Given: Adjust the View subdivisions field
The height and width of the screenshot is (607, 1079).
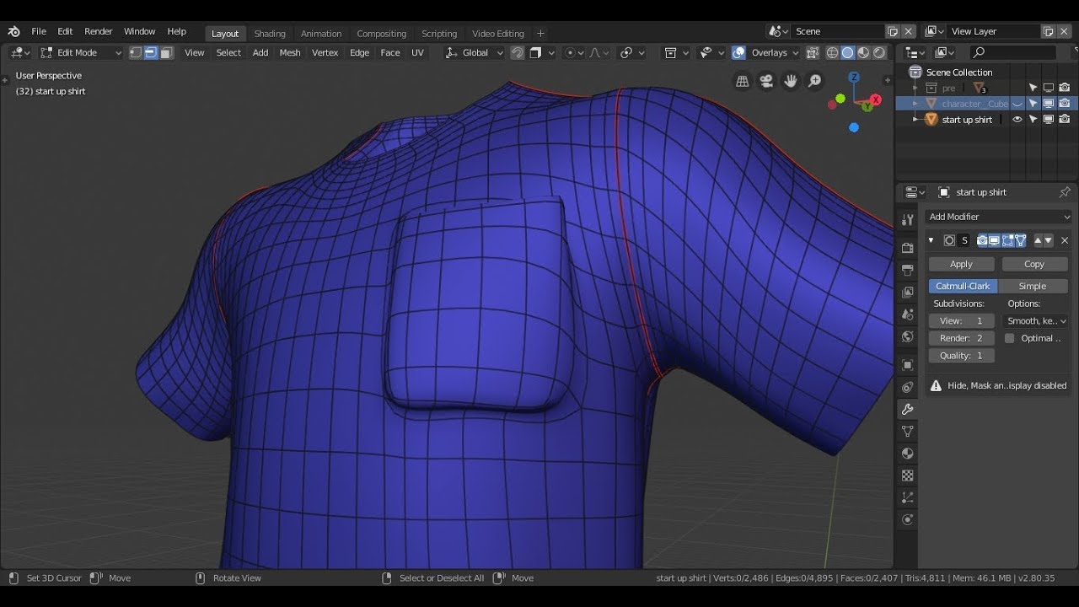Looking at the screenshot, I should [x=961, y=321].
